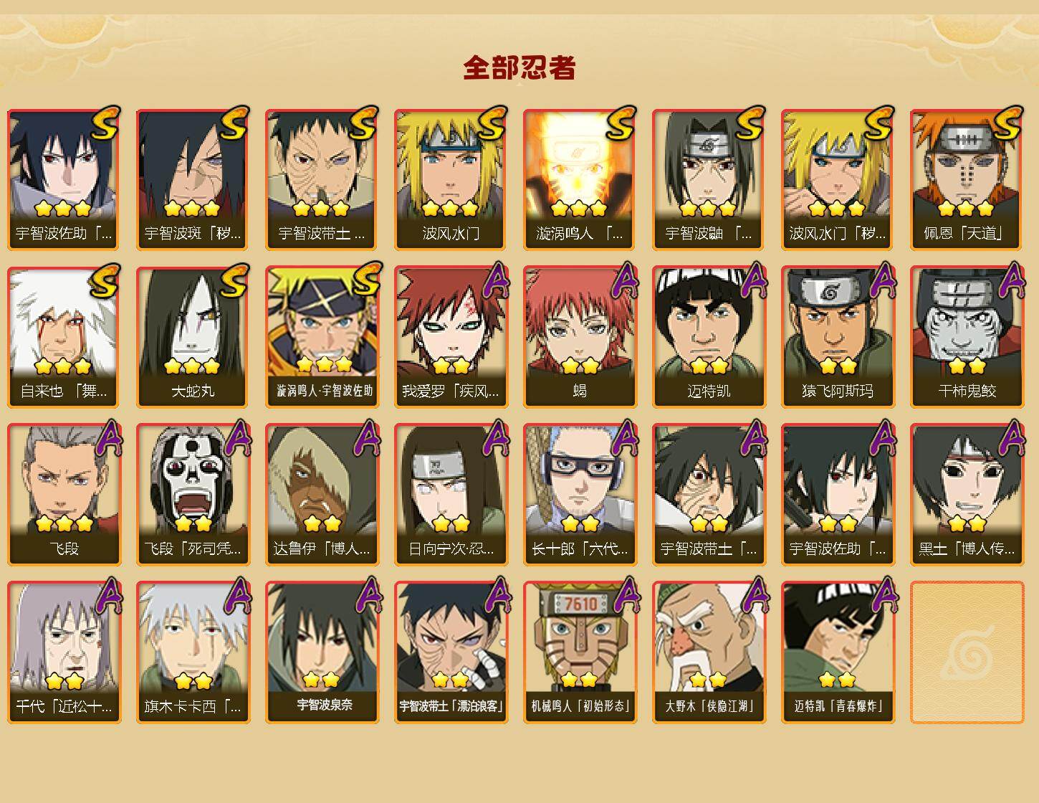Click the 宇智波带土「漂泊浪客」 card
1039x803 pixels.
point(451,652)
